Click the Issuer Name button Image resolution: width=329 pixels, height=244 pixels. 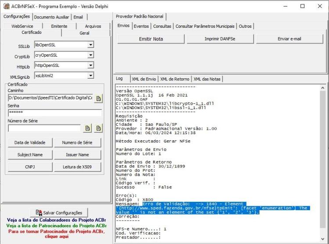click(x=77, y=155)
